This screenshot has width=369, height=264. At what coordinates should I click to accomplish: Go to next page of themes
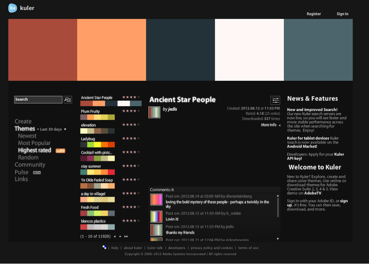click(x=120, y=237)
